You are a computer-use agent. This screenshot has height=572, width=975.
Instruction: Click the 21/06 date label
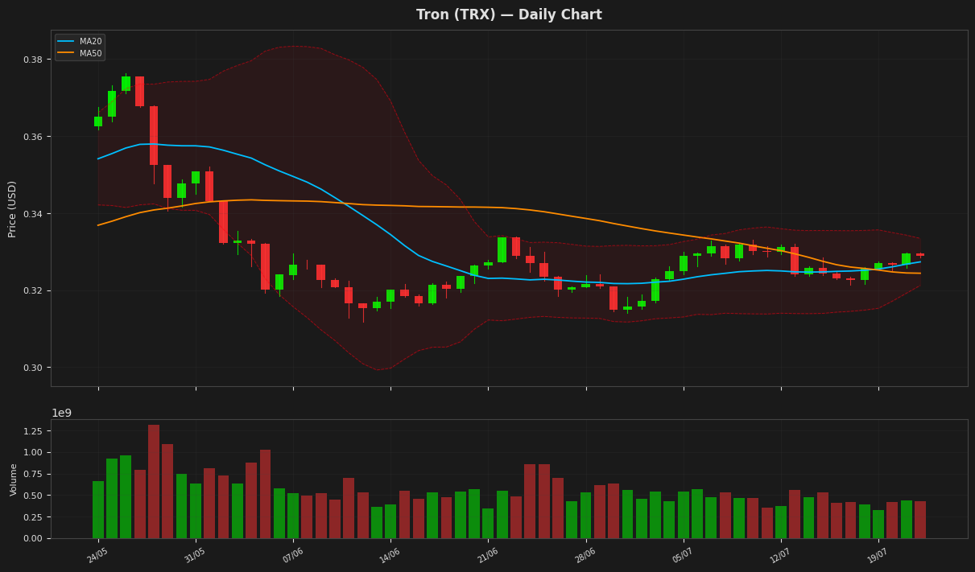pyautogui.click(x=488, y=556)
